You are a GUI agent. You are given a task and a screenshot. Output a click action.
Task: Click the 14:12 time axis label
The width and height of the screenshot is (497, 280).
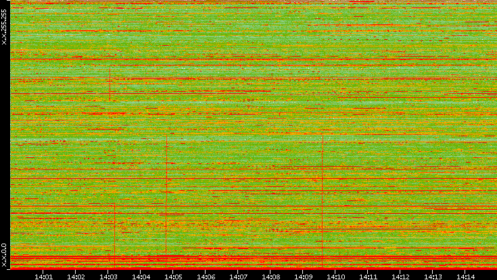tap(401, 277)
